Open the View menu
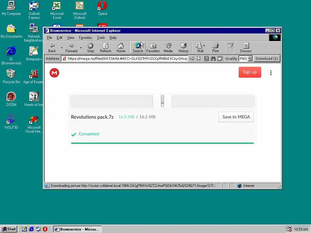Viewport: 311px width, 233px height. (x=70, y=37)
